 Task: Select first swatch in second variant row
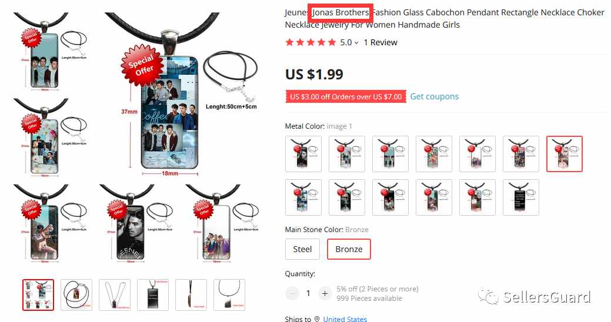[303, 197]
